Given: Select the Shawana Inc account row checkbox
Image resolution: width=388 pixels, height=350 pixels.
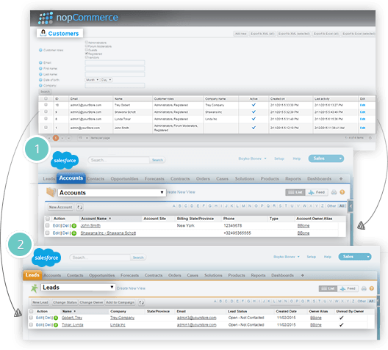Looking at the screenshot, I should 48,233.
